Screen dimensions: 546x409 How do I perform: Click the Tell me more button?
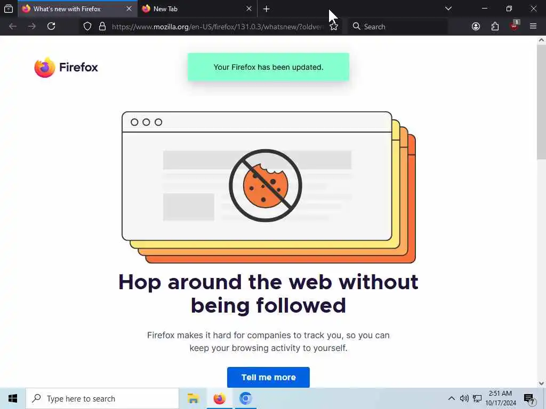click(268, 378)
